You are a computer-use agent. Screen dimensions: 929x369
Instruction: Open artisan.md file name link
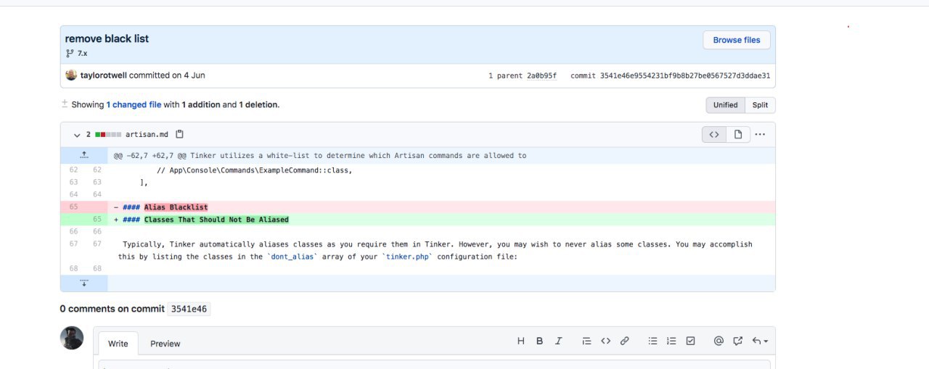(x=147, y=134)
